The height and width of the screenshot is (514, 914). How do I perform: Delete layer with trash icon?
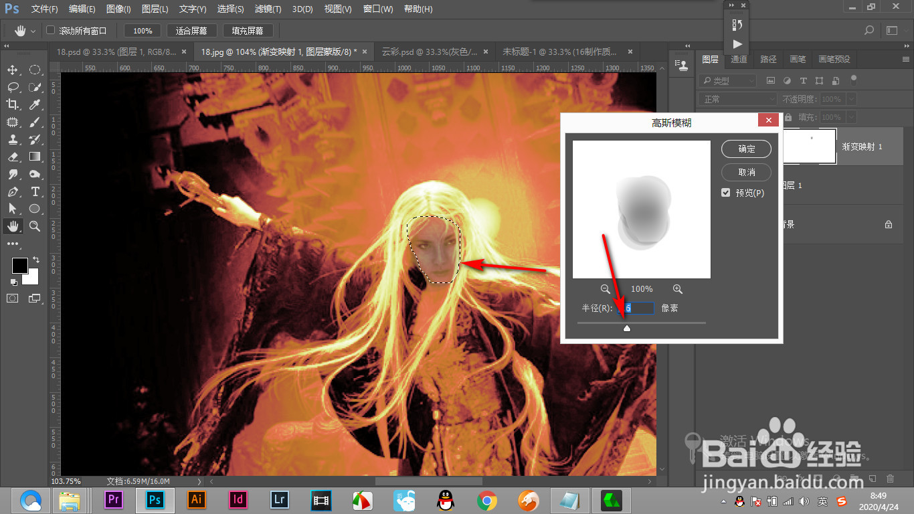(x=890, y=479)
